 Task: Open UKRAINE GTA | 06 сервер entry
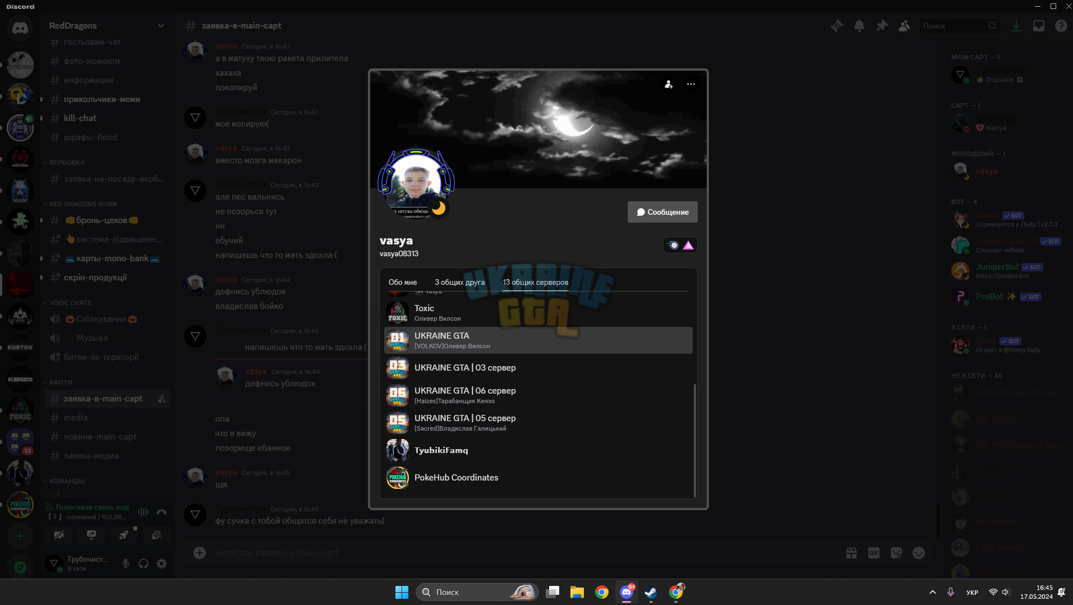tap(538, 395)
